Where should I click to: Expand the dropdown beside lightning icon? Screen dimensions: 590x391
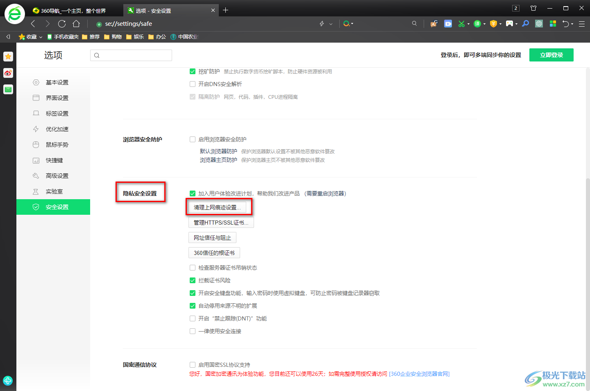coord(331,24)
